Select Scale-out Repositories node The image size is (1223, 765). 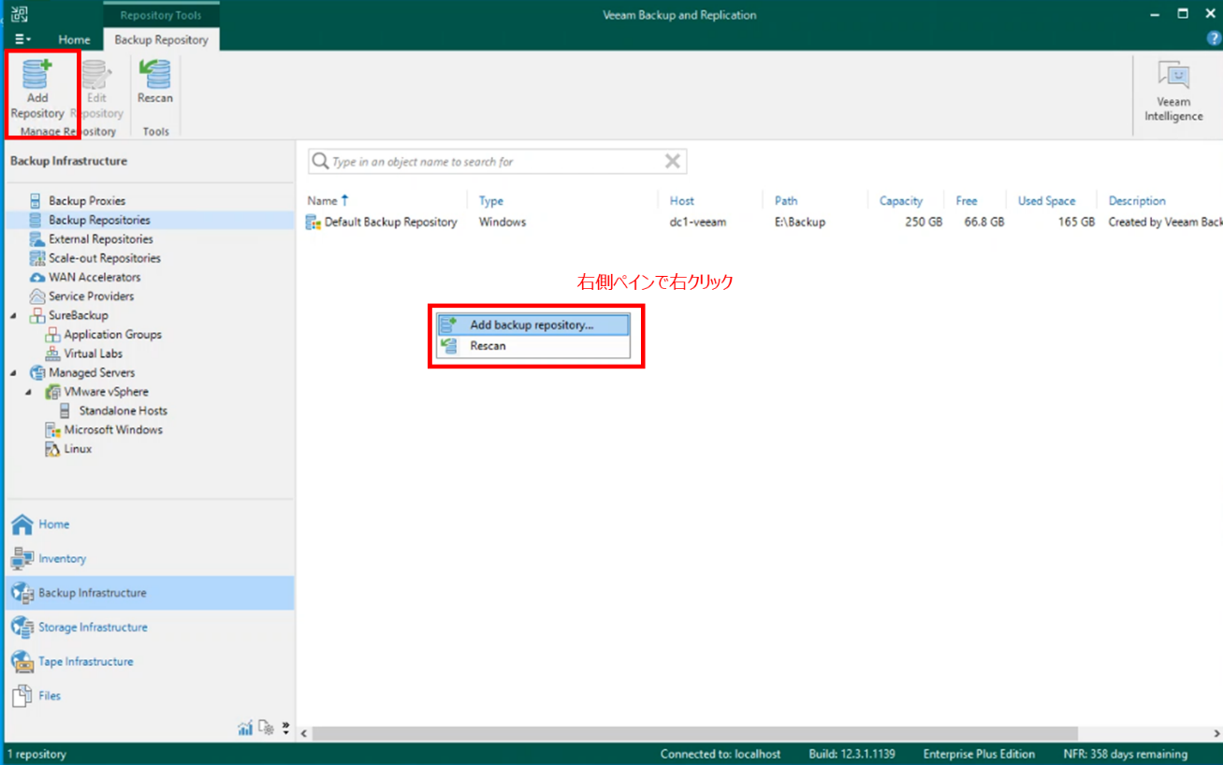click(x=104, y=258)
